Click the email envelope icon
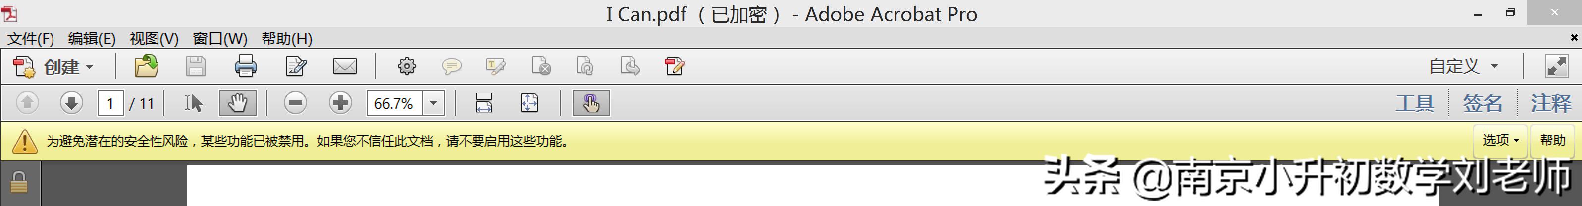Image resolution: width=1582 pixels, height=206 pixels. click(x=344, y=66)
